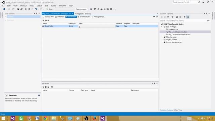215x121 pixels.
Task: Click the Home icon in Solution Explorer
Action: point(168,17)
